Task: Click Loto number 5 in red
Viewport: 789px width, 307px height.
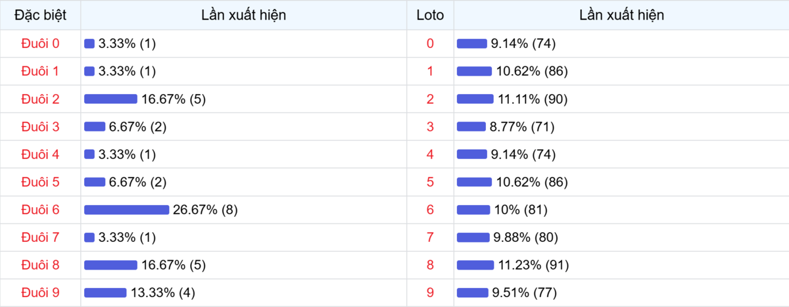Action: click(x=430, y=182)
